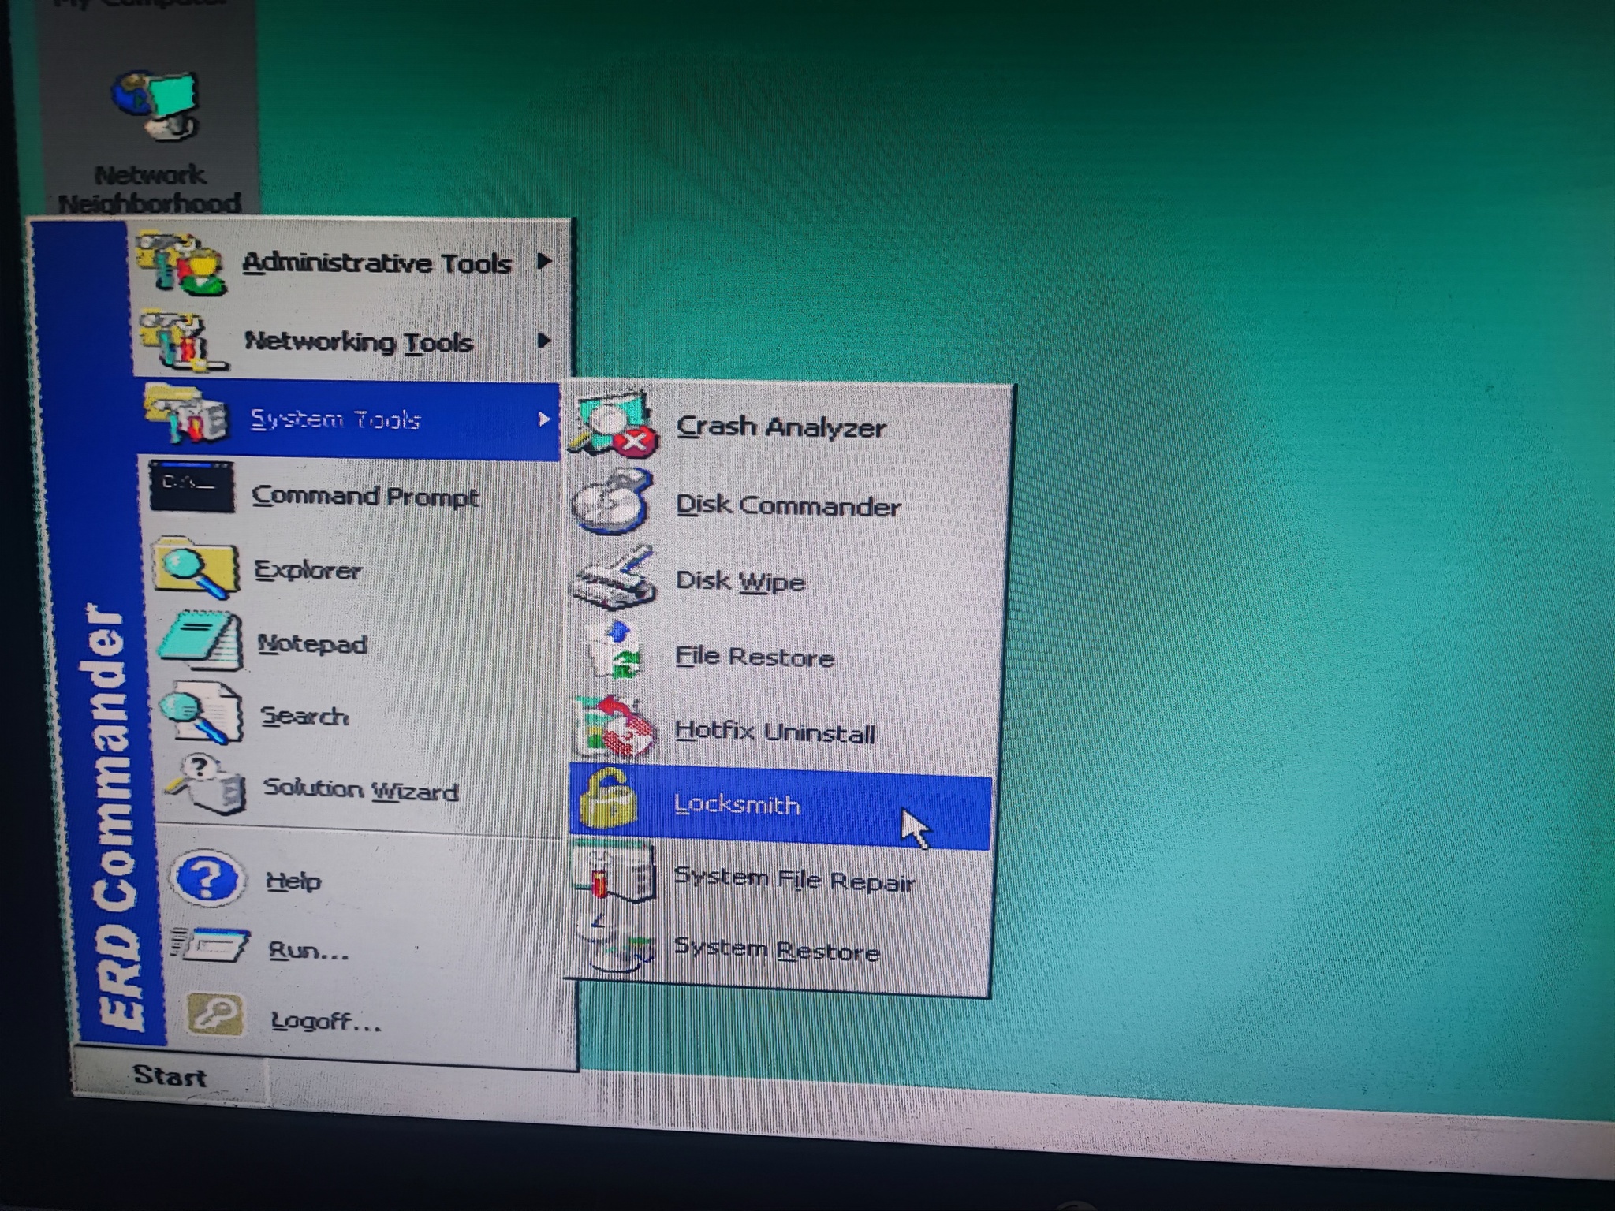
Task: Click the Hotfix Uninstall icon
Action: [614, 727]
